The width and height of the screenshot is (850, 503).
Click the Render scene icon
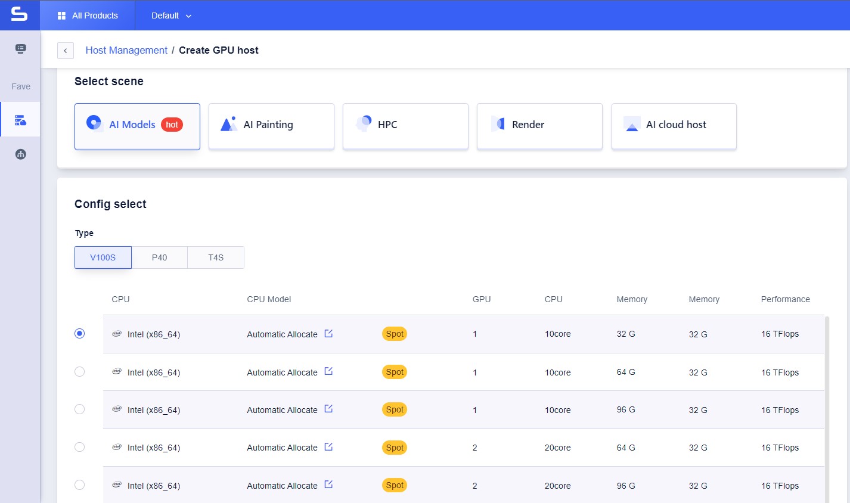pos(499,123)
